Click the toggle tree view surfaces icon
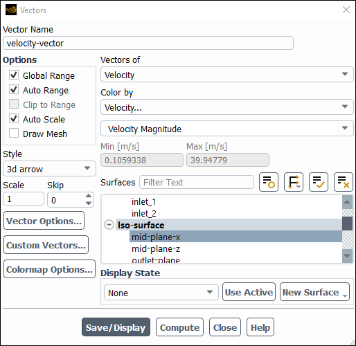This screenshot has width=356, height=346. pyautogui.click(x=269, y=182)
